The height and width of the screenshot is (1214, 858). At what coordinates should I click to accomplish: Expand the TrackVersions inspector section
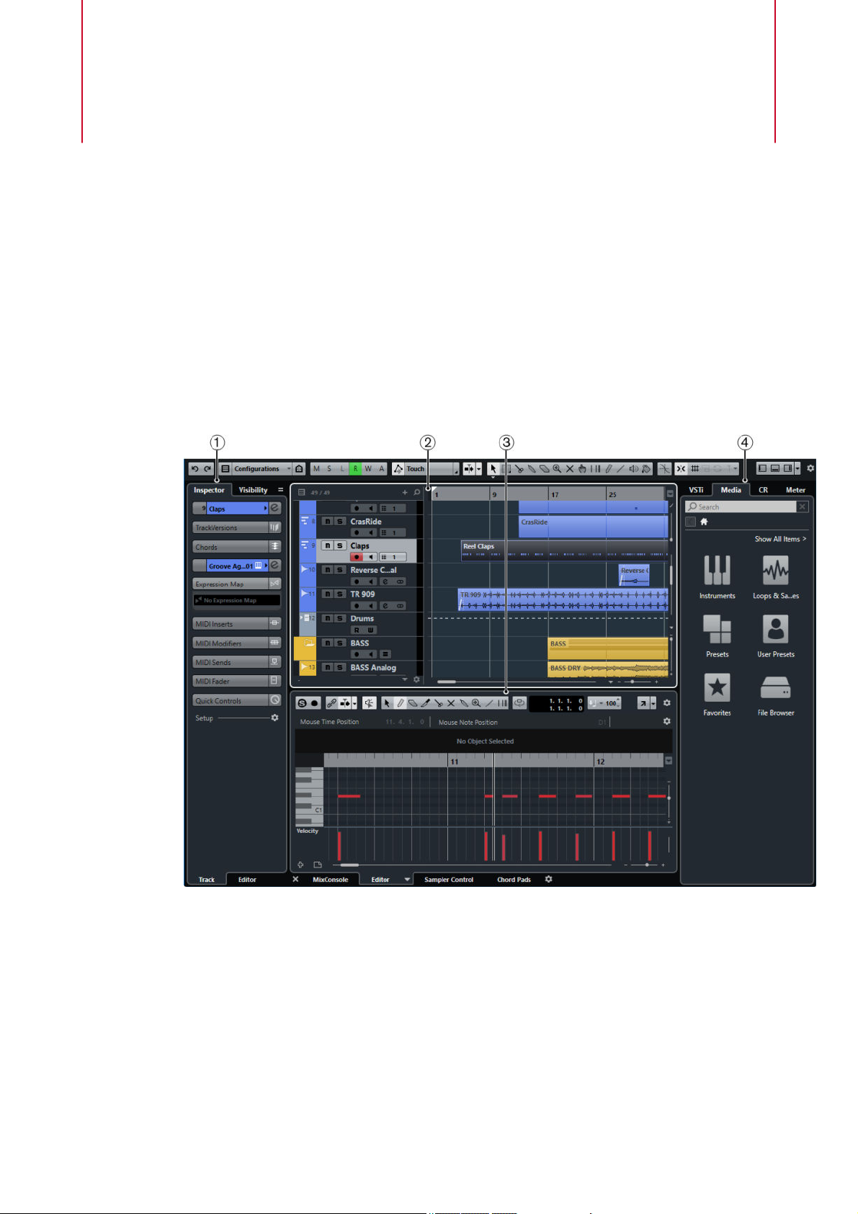(237, 527)
